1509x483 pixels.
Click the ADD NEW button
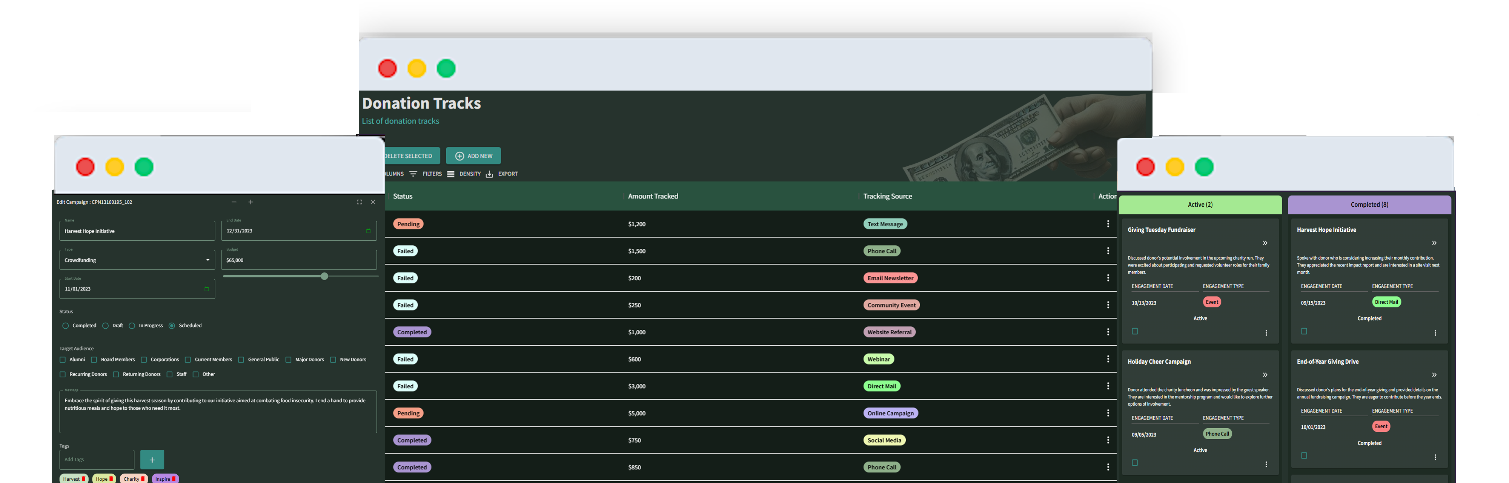point(473,155)
